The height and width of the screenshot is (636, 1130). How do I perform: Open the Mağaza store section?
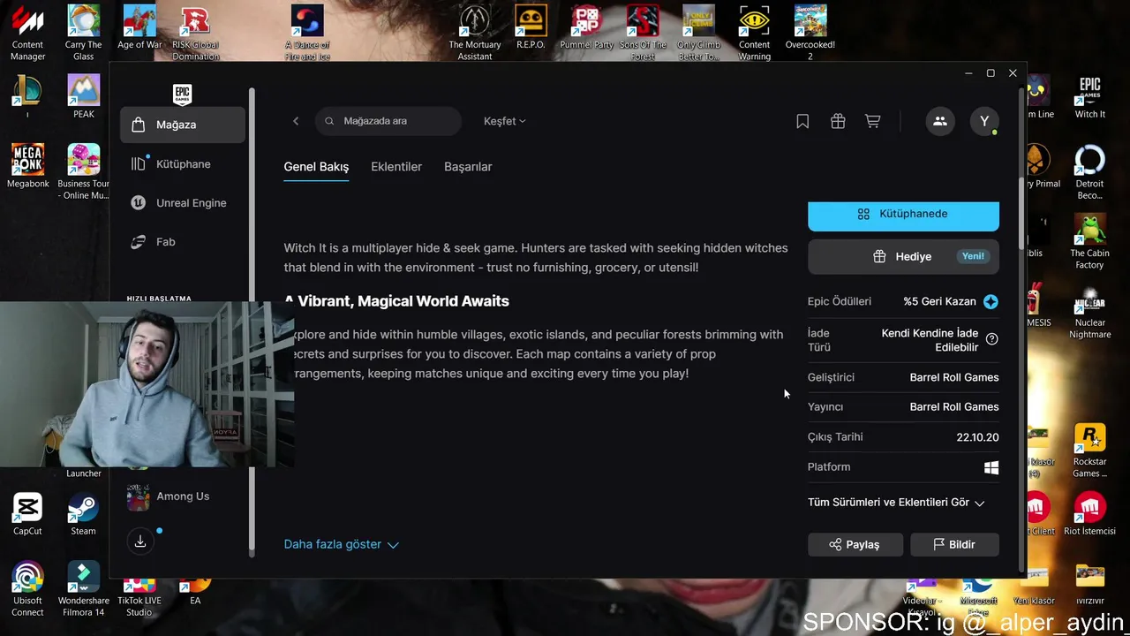[183, 125]
